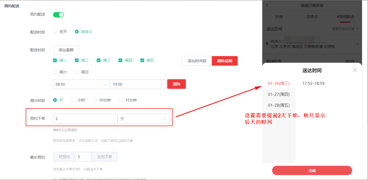The width and height of the screenshot is (368, 180).
Task: Click the red 删除星期 button
Action: click(224, 61)
